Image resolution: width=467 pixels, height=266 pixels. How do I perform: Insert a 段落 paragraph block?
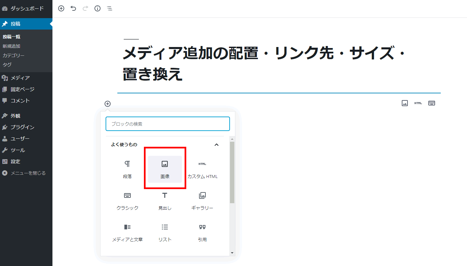tap(127, 169)
